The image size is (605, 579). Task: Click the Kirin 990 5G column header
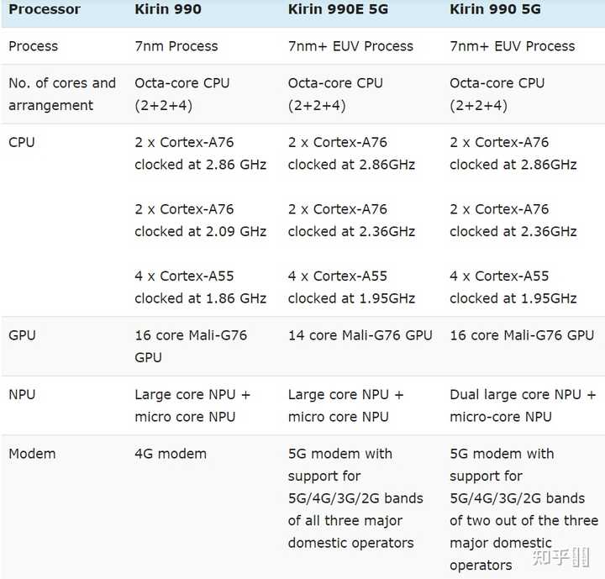(x=495, y=10)
